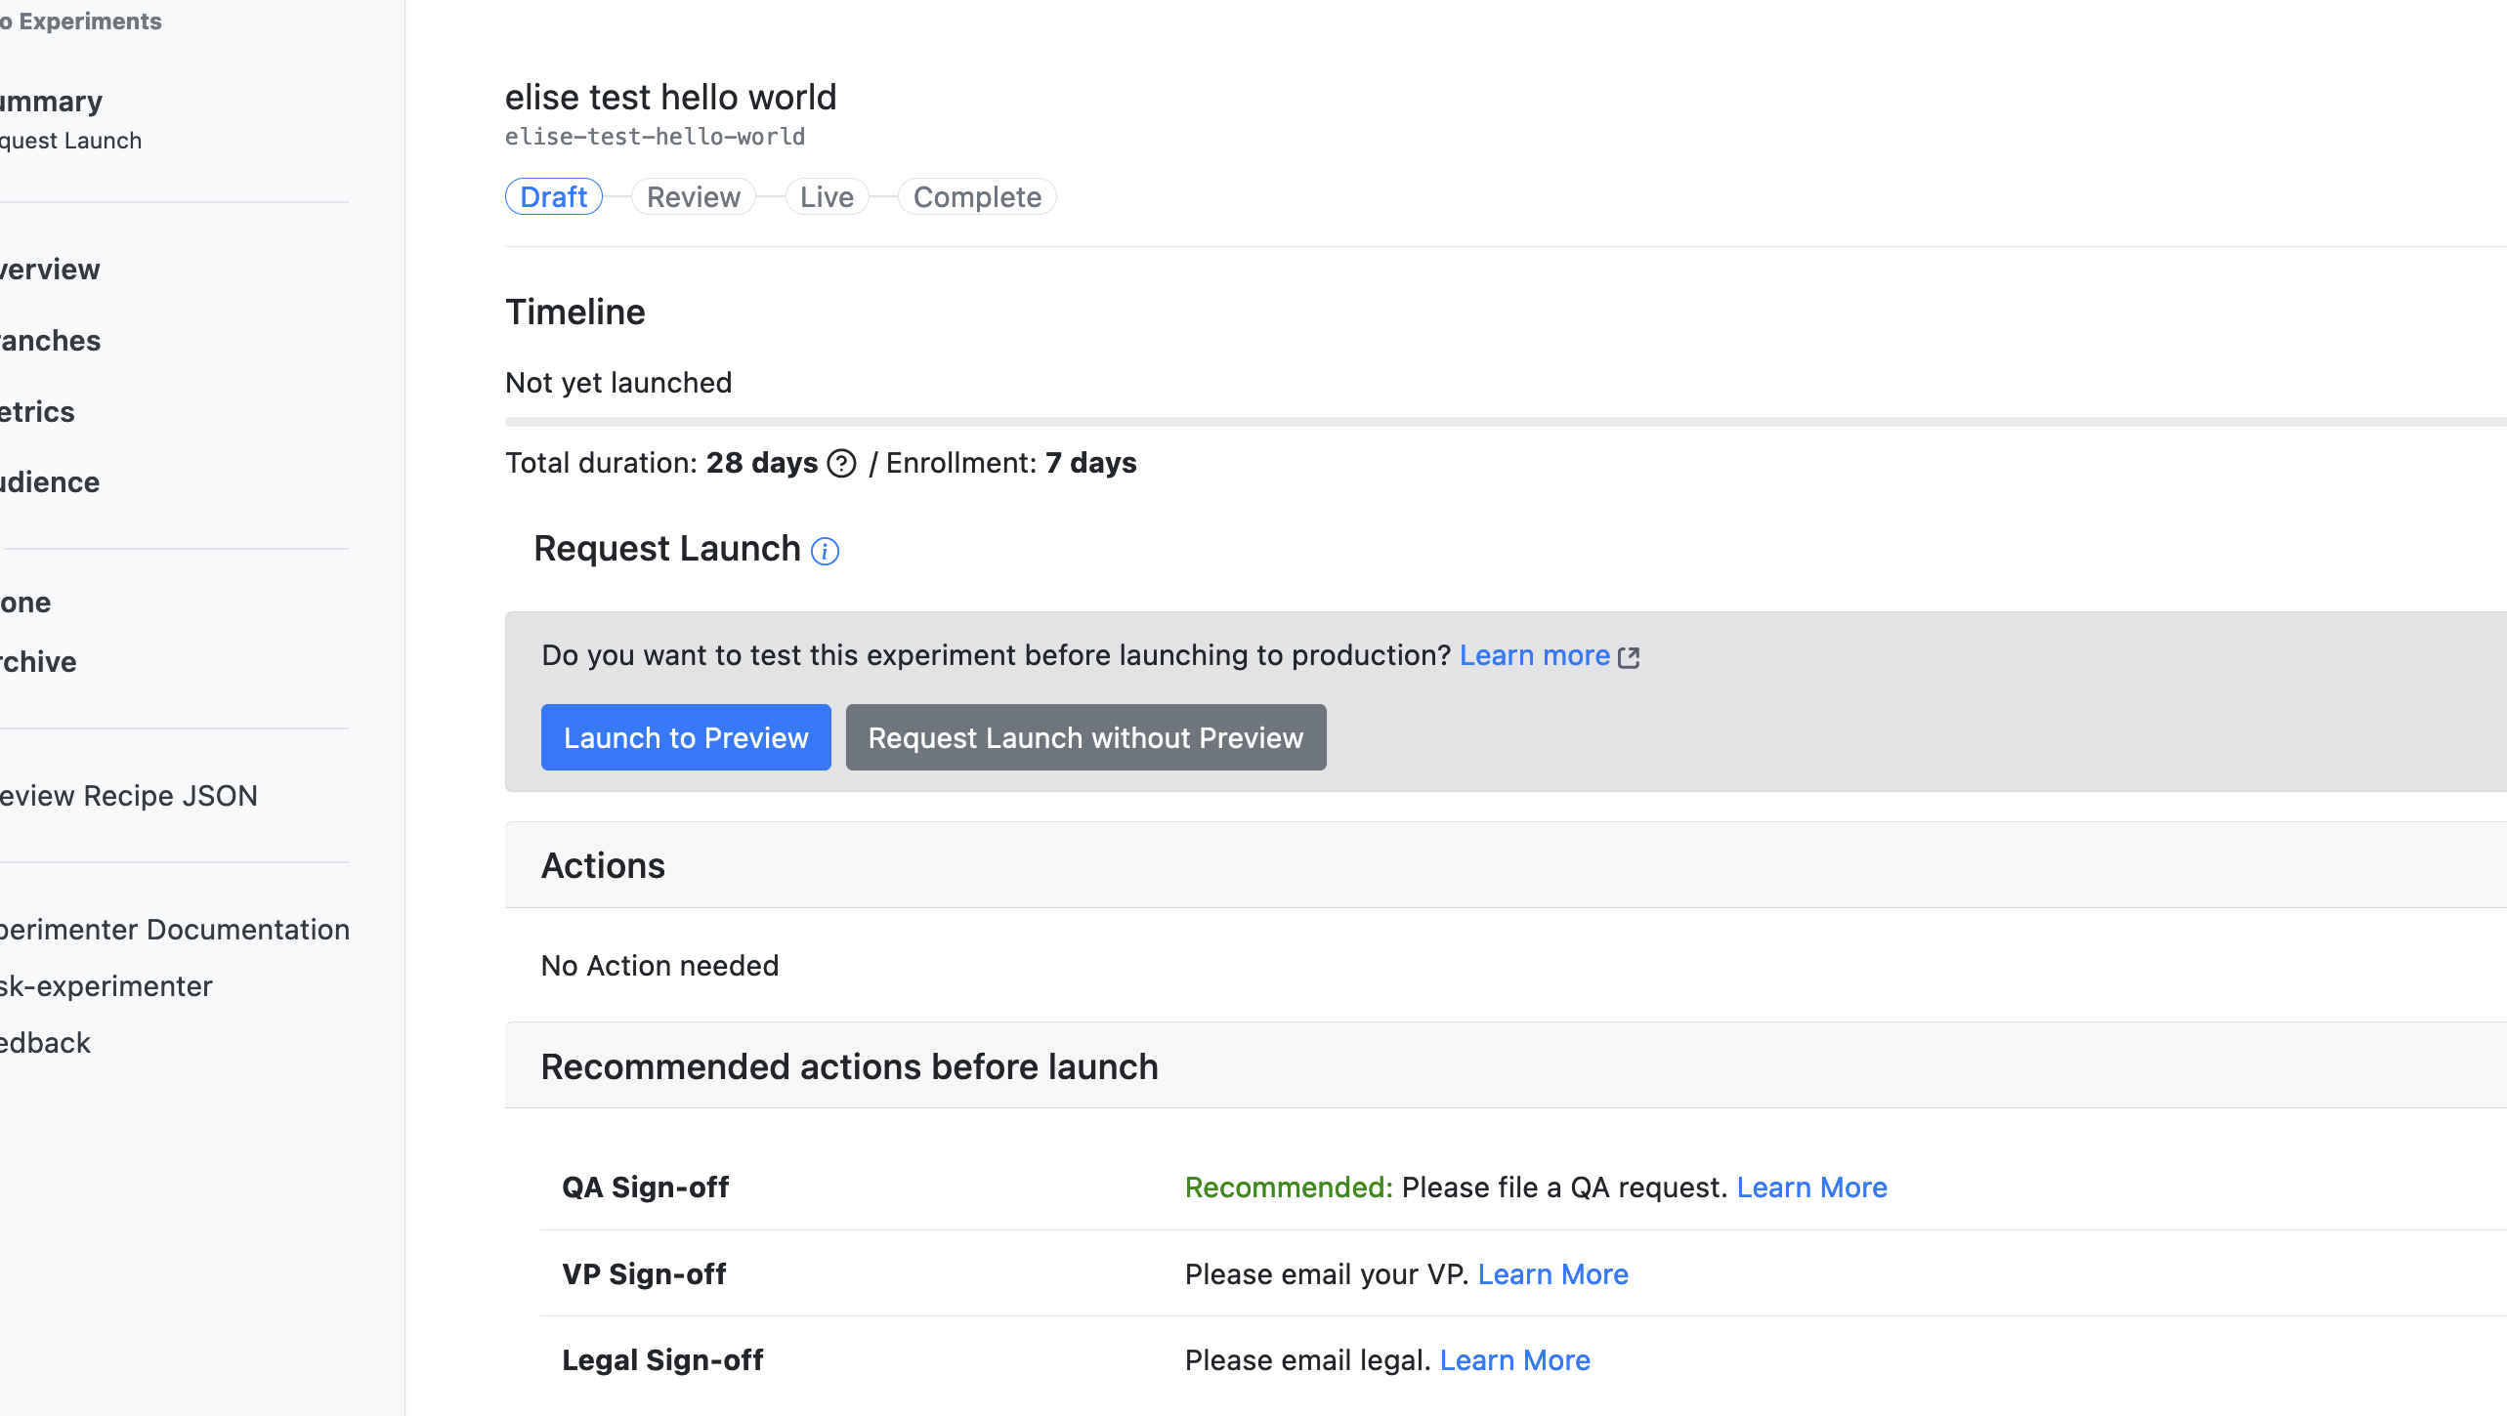Select the Review status pill
The width and height of the screenshot is (2507, 1416).
[x=693, y=197]
